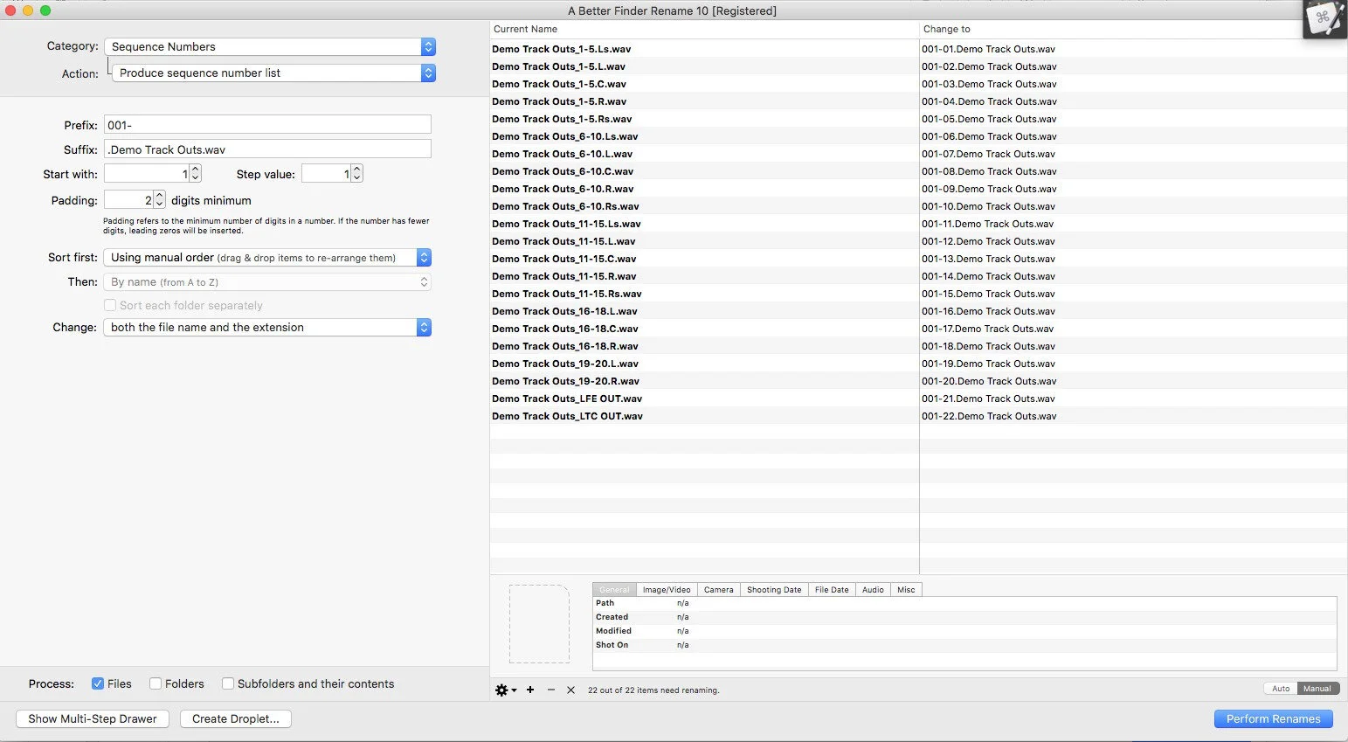Click the Perform Renames button
This screenshot has width=1348, height=742.
pos(1273,718)
